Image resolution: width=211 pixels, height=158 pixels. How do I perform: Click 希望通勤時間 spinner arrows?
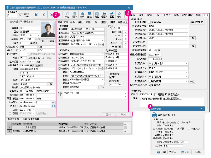[x=155, y=50]
